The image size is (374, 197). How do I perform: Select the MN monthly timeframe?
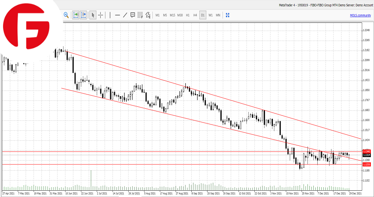click(x=218, y=15)
